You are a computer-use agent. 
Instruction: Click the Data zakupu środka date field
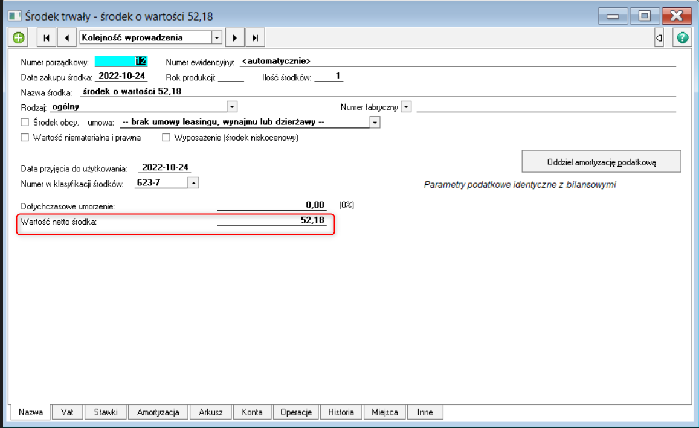tap(121, 76)
